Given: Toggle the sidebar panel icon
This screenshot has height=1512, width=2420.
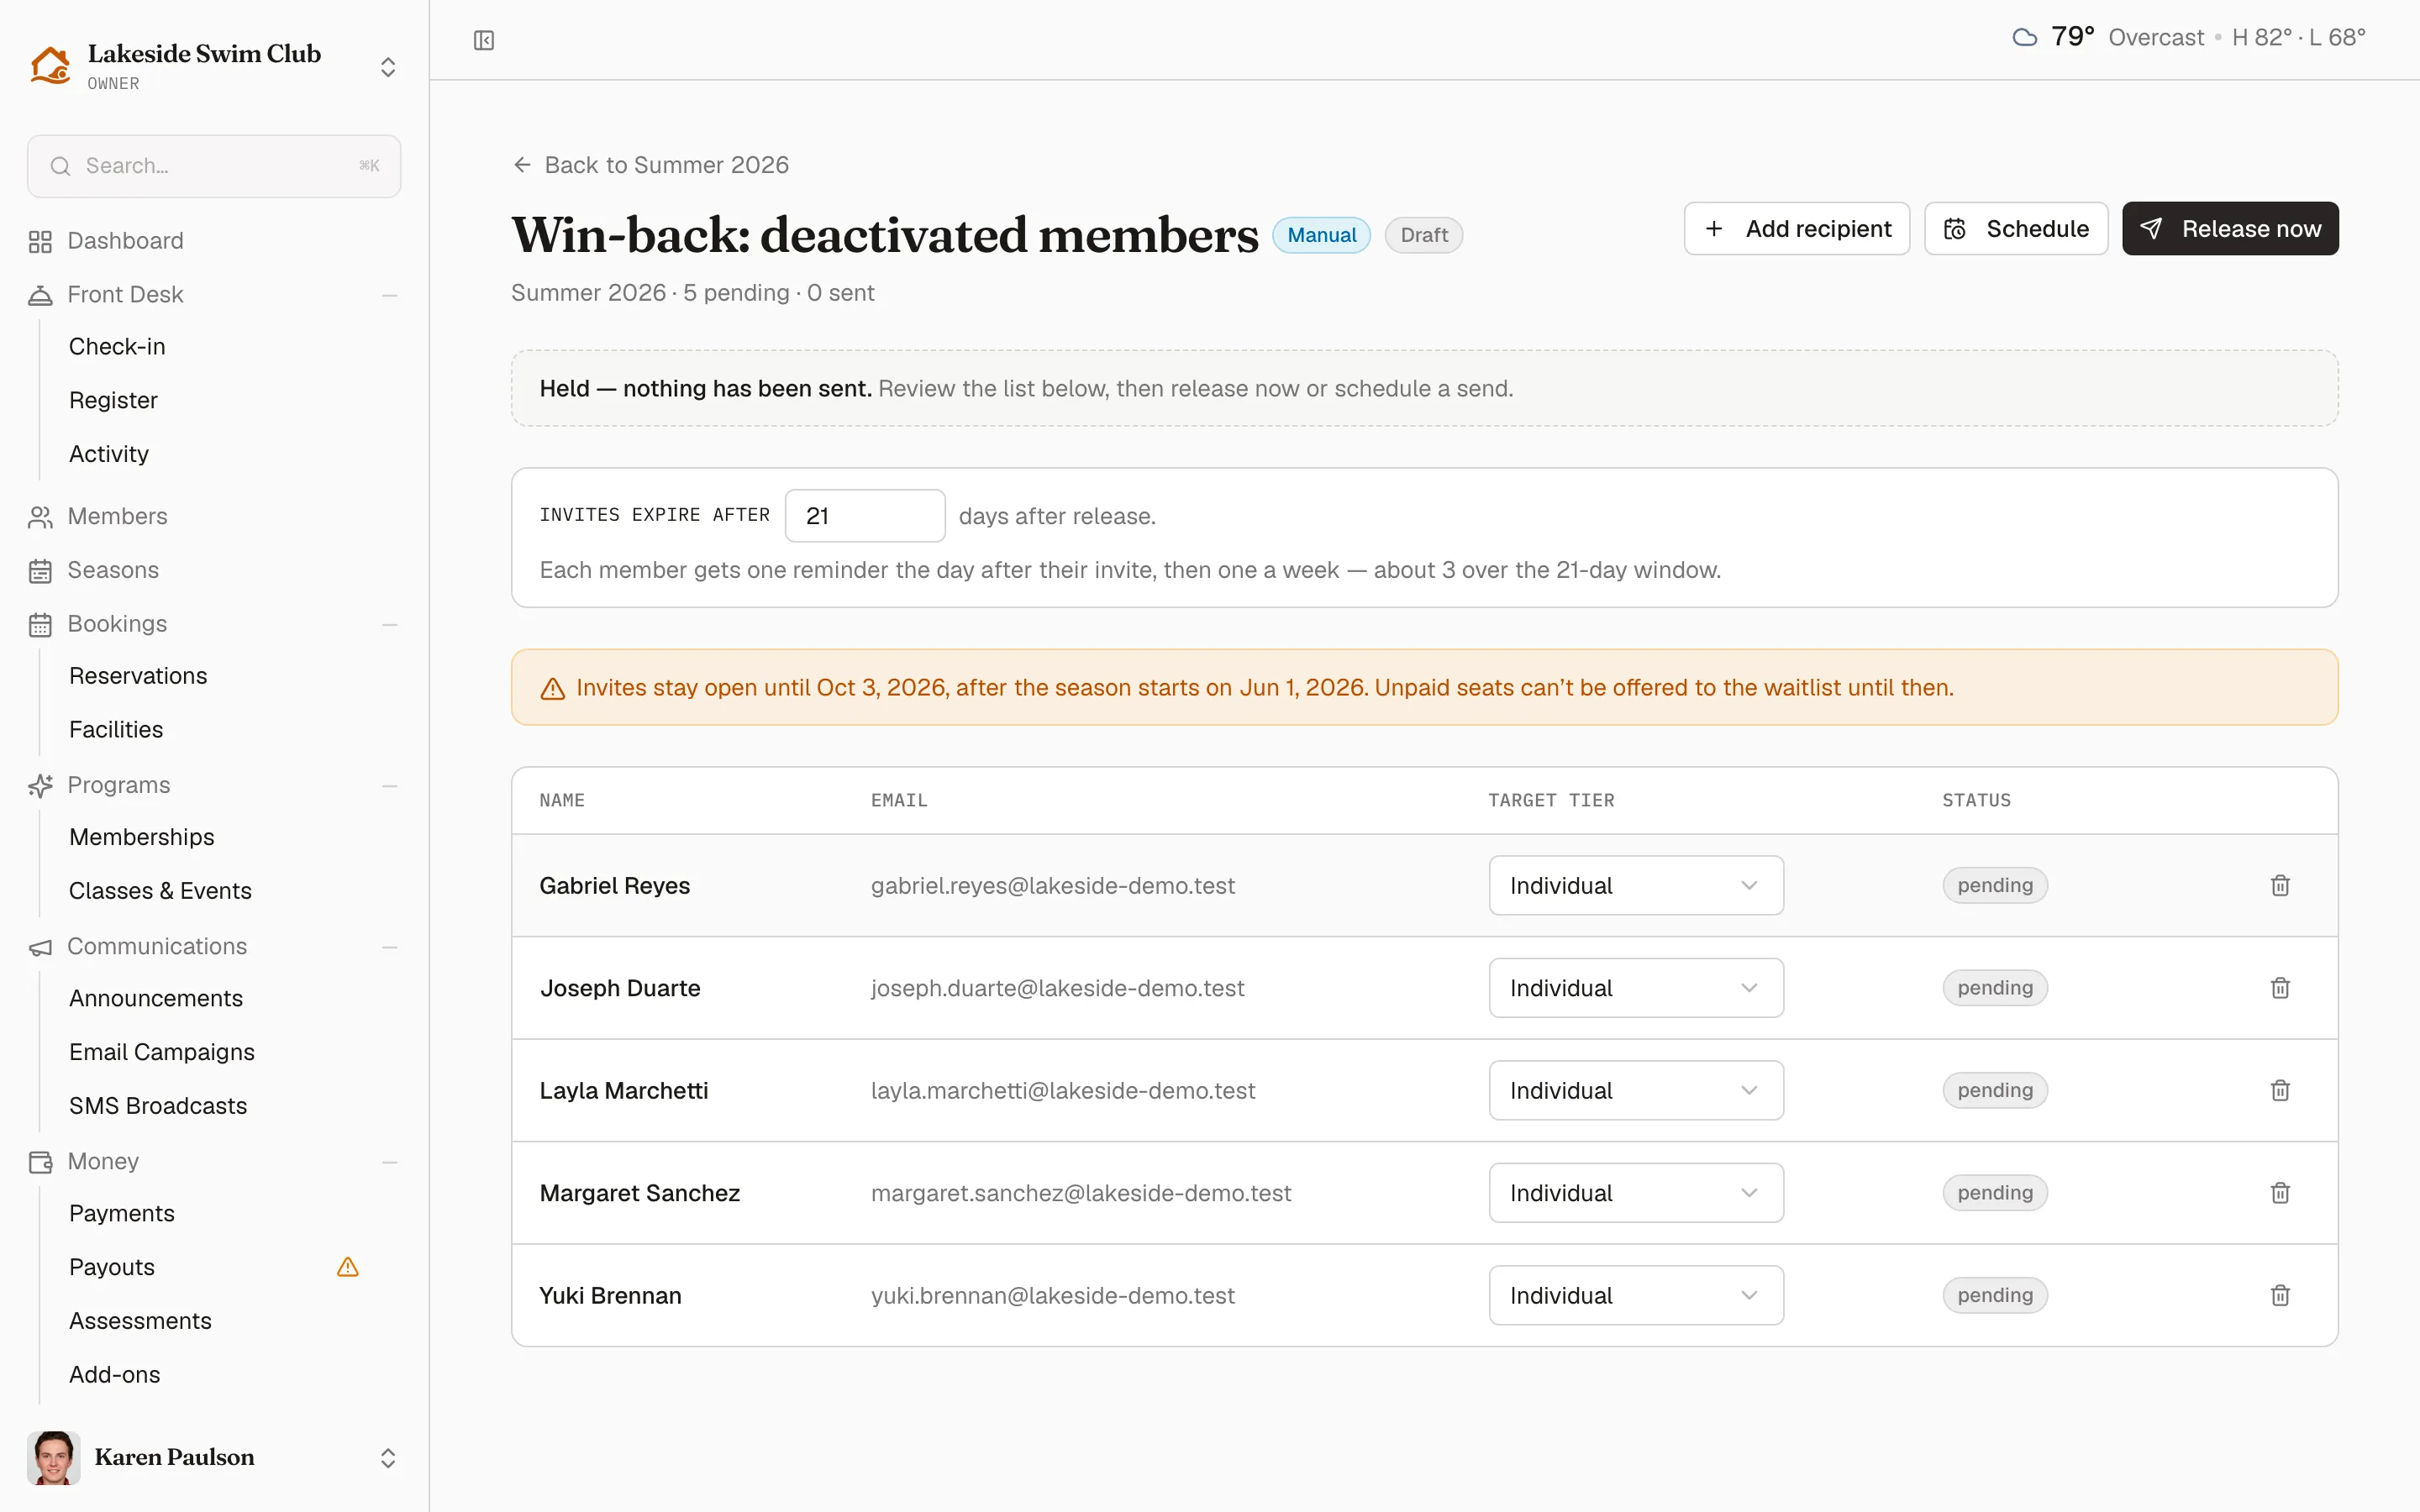Looking at the screenshot, I should coord(484,40).
